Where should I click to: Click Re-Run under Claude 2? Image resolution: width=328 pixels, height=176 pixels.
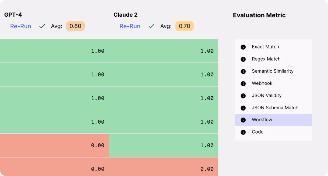130,26
